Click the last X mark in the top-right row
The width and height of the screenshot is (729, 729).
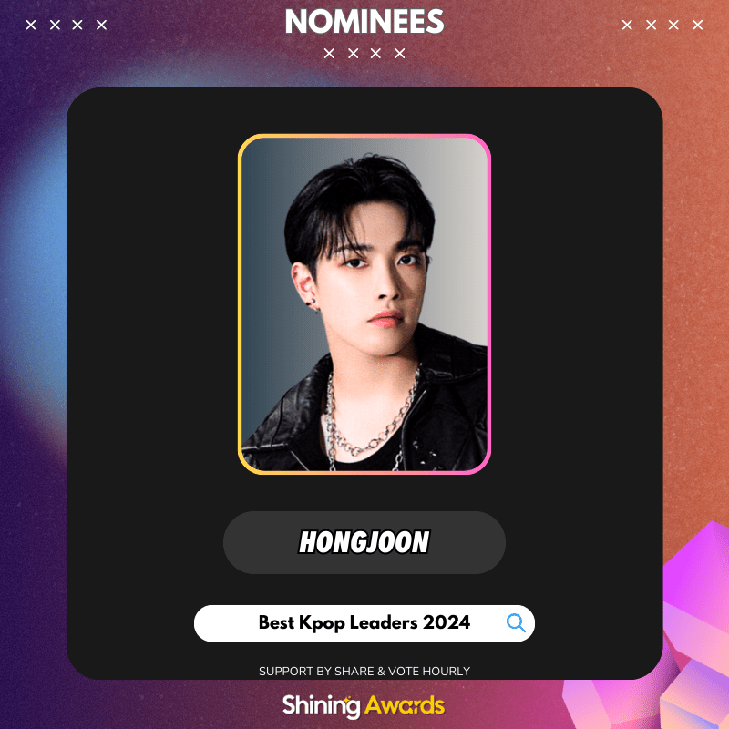click(x=697, y=25)
